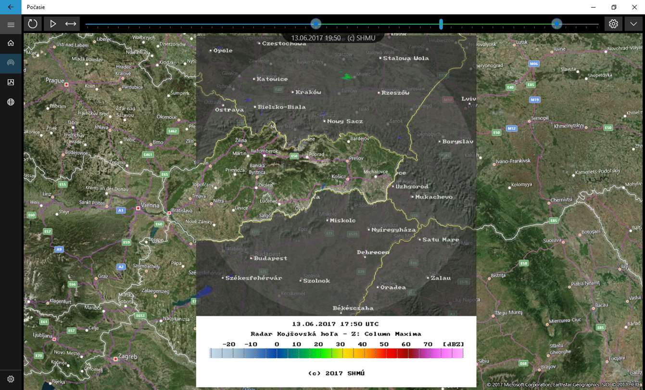
Task: Go back with the arrow button
Action: click(x=11, y=7)
